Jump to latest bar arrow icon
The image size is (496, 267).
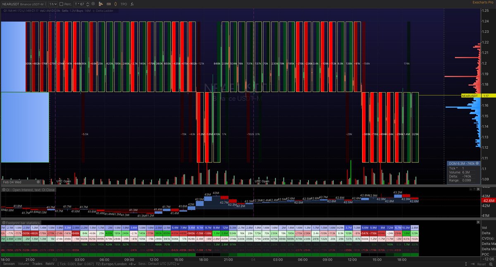tap(472, 264)
